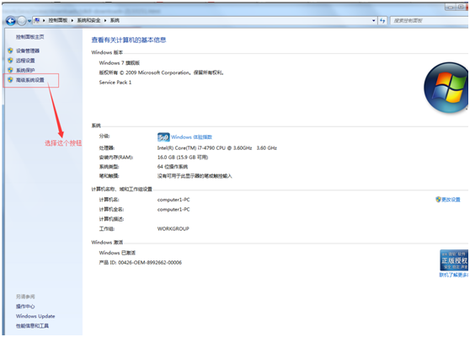Open the Windows 体验指数 link
This screenshot has height=337, width=470.
[x=191, y=137]
